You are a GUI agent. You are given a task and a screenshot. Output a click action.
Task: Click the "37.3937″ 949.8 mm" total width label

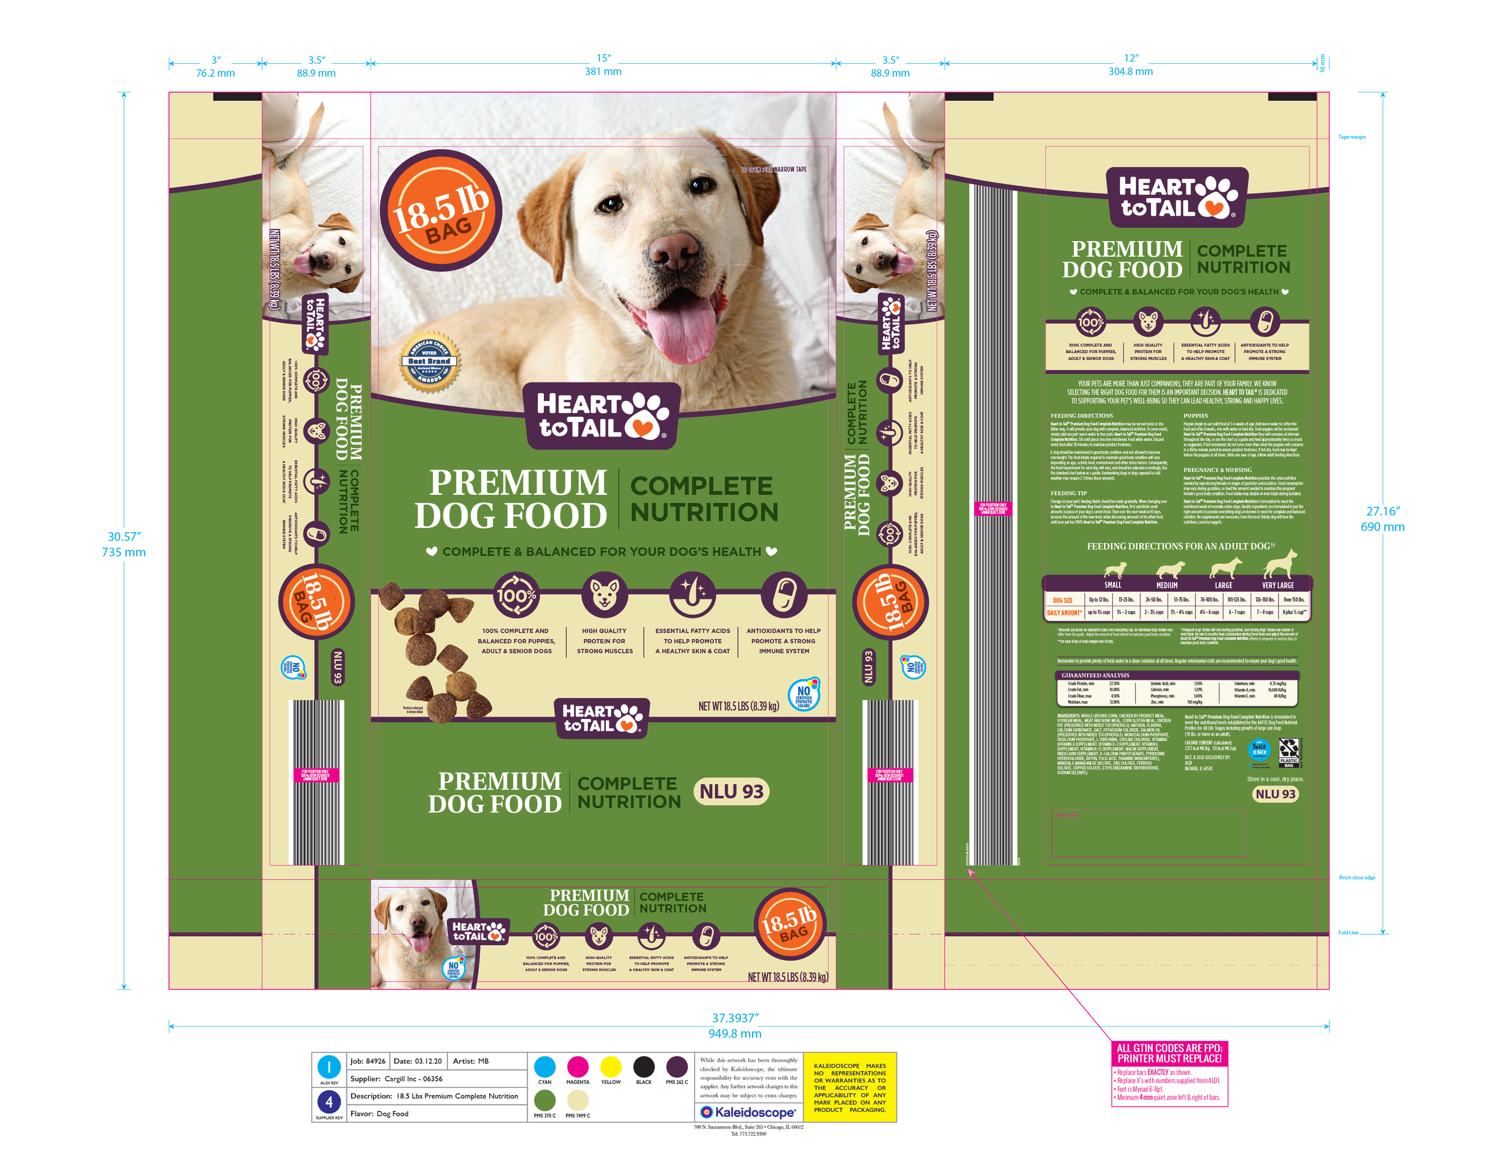pos(735,1026)
